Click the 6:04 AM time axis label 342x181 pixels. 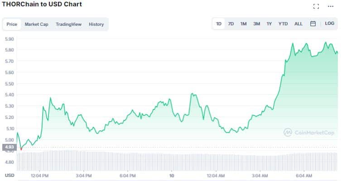[304, 176]
